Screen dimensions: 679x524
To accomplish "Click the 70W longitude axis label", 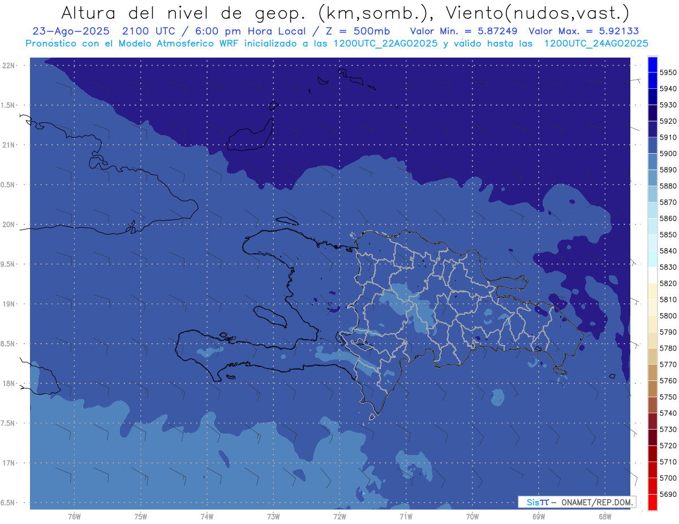I will point(472,516).
